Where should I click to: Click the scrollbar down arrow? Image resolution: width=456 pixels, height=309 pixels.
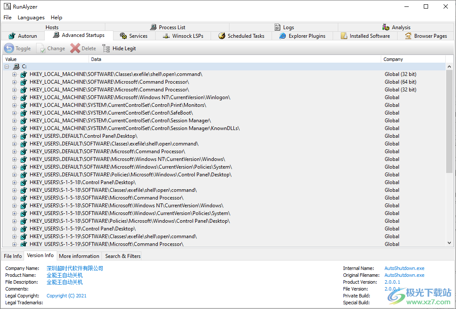[449, 243]
